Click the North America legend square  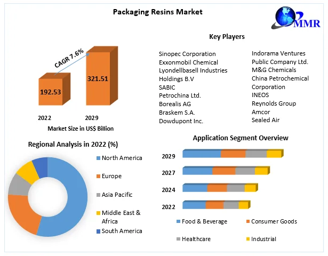pyautogui.click(x=98, y=158)
